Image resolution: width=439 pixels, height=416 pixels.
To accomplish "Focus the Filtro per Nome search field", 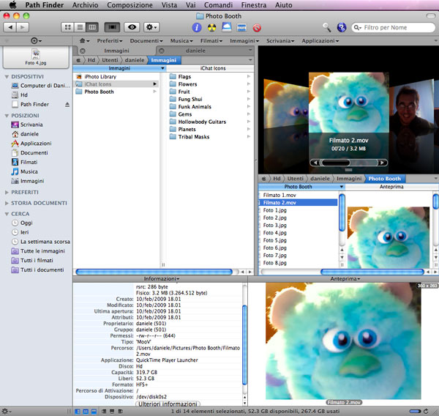I will [x=393, y=28].
